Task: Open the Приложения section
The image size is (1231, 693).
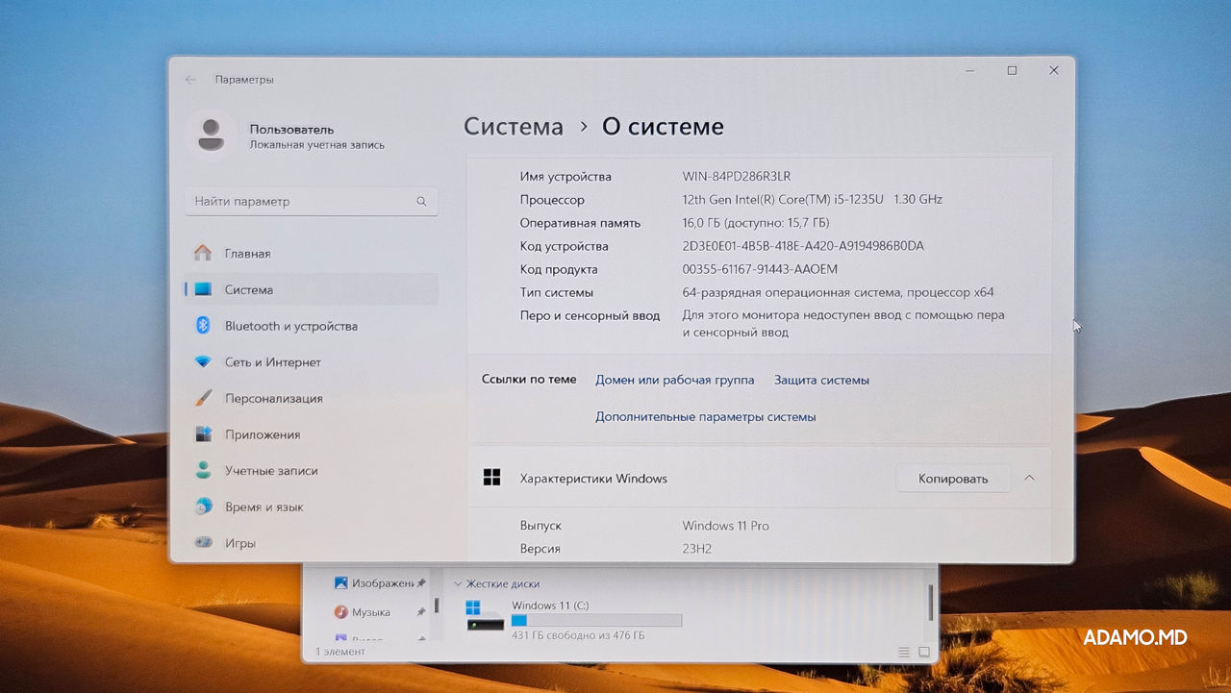Action: tap(312, 434)
